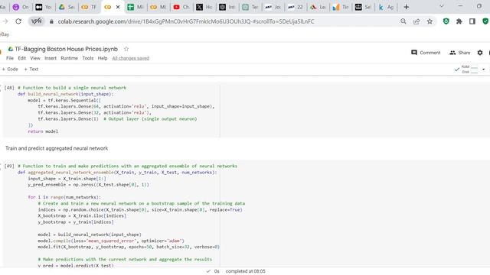
Task: Open the RAM/Disk resource indicator
Action: click(470, 70)
